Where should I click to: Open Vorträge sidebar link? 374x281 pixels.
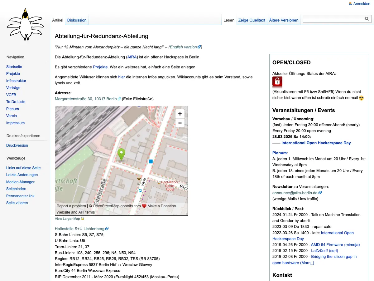click(13, 88)
